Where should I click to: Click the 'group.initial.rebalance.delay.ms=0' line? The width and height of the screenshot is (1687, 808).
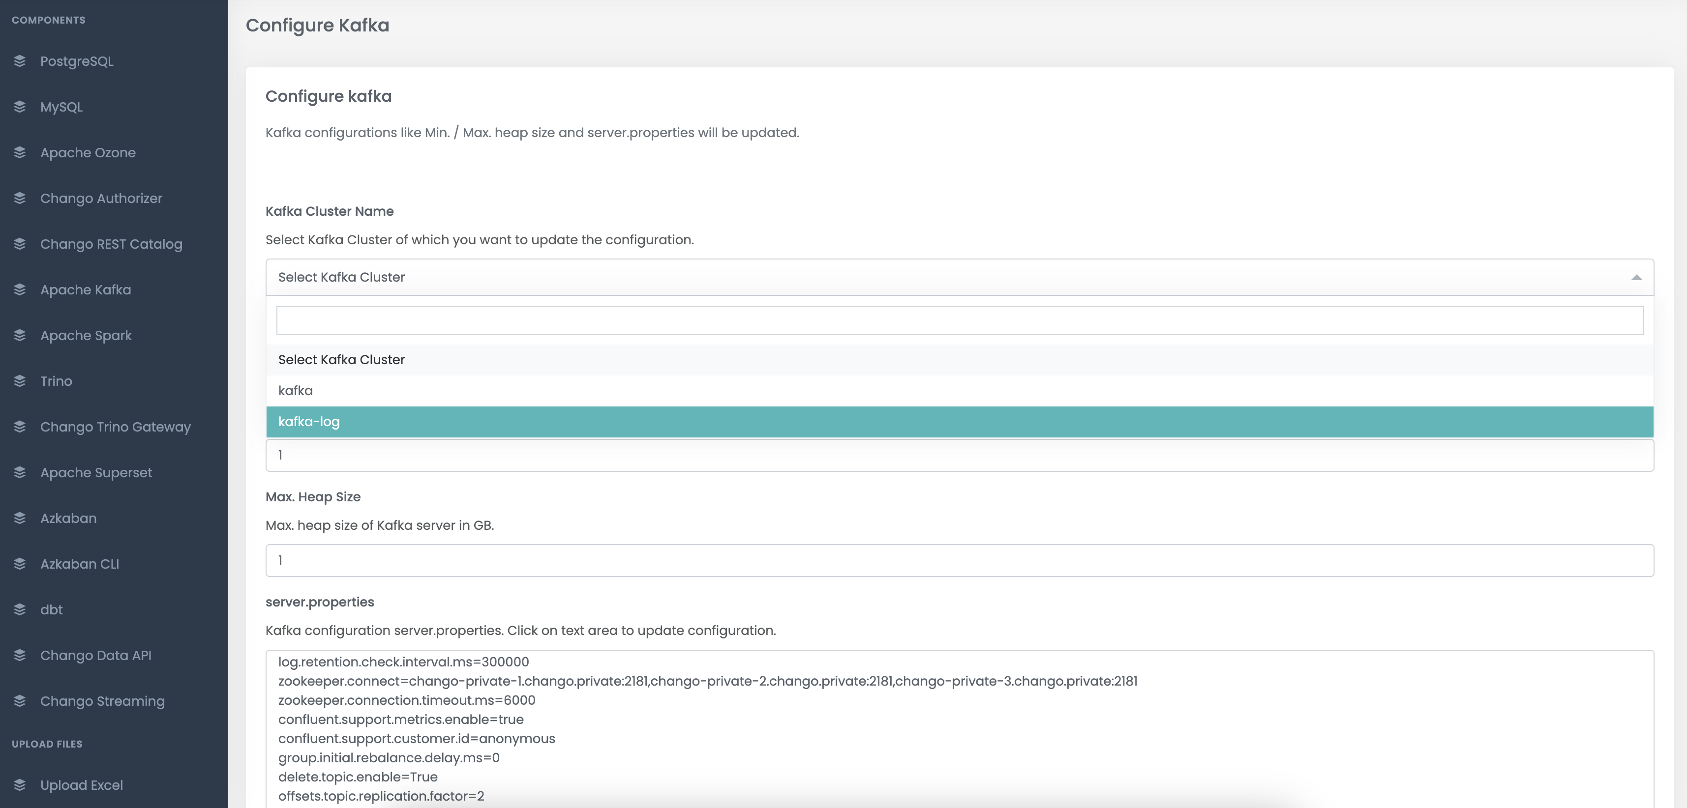pyautogui.click(x=389, y=757)
